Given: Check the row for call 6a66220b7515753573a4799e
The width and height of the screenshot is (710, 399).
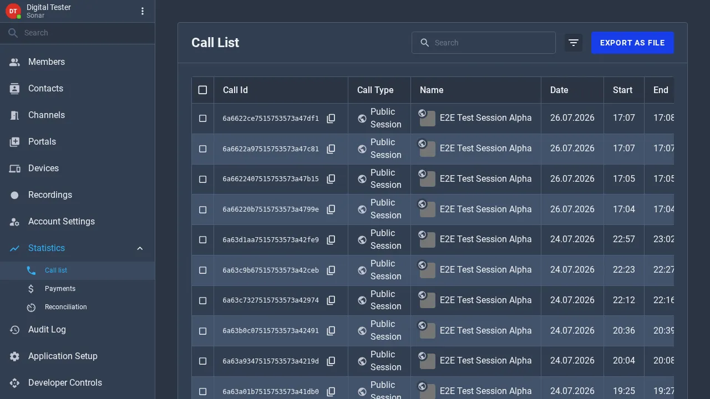Looking at the screenshot, I should coord(202,210).
